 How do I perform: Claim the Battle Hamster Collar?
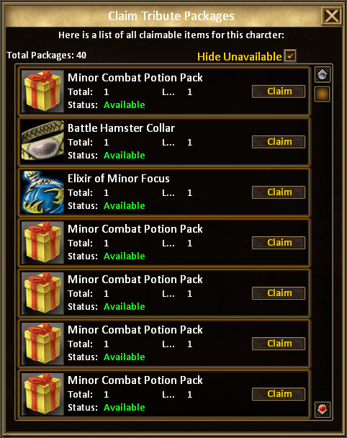(279, 142)
